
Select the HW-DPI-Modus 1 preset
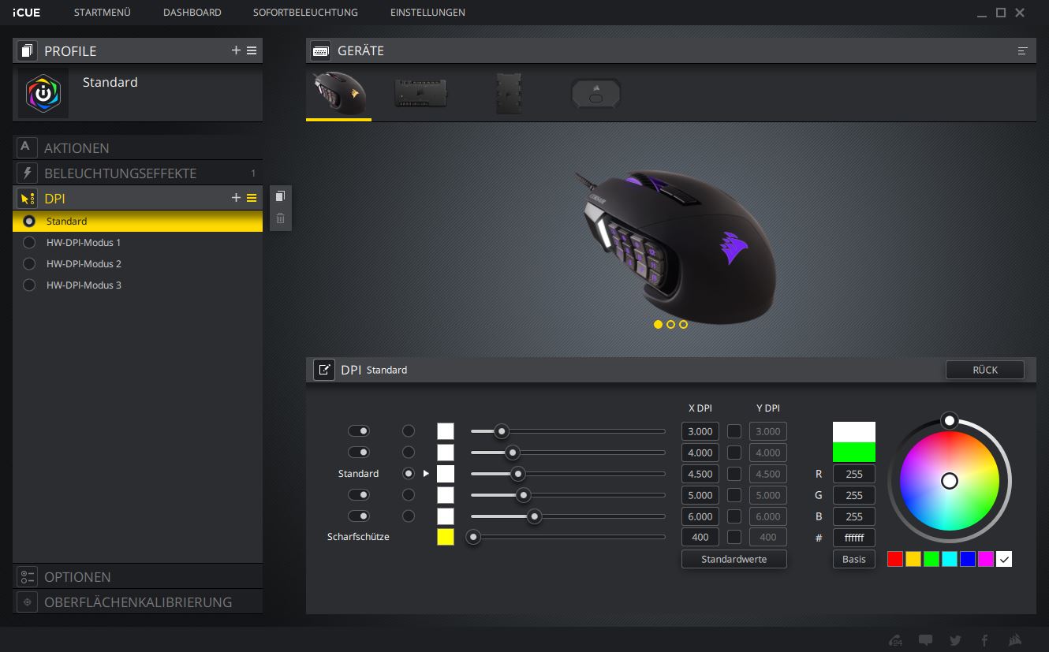[137, 243]
